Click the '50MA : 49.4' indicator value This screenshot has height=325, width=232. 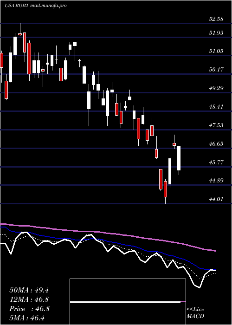point(29,290)
